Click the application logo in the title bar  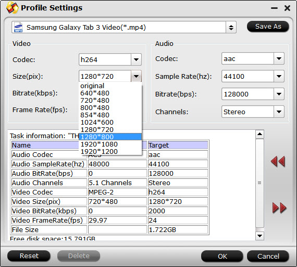point(13,8)
